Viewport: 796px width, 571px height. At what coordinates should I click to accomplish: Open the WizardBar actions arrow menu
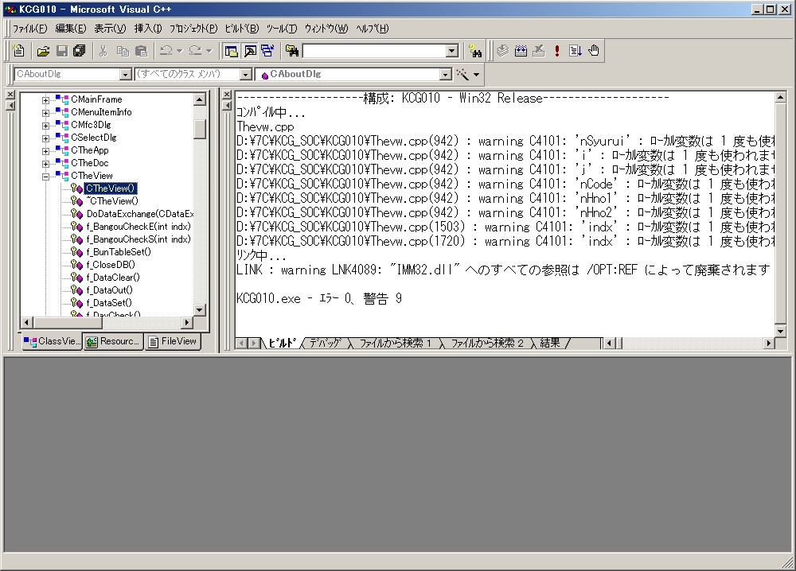476,75
